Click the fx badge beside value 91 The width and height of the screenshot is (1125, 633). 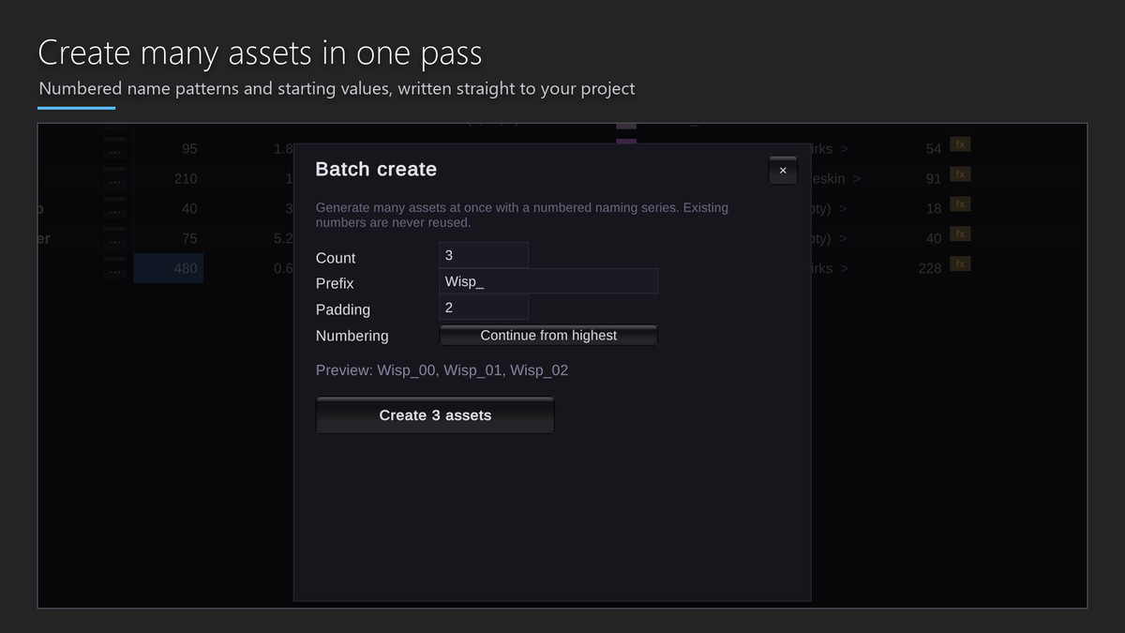coord(960,174)
